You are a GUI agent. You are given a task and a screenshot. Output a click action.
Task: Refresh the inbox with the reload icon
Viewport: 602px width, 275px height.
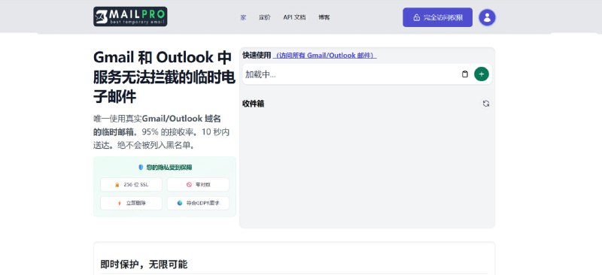[x=486, y=104]
